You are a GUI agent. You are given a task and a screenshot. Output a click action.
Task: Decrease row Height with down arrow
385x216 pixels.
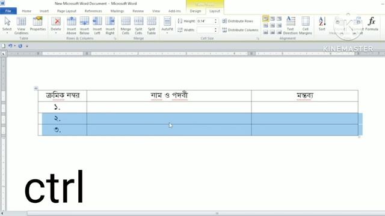pos(215,23)
